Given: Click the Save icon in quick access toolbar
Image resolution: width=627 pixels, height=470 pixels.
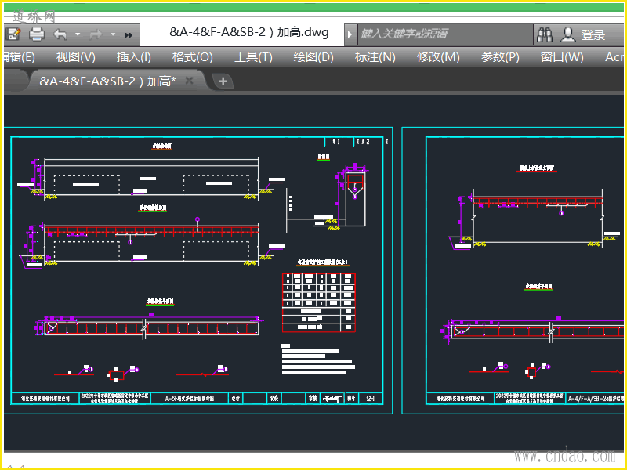Looking at the screenshot, I should (13, 34).
